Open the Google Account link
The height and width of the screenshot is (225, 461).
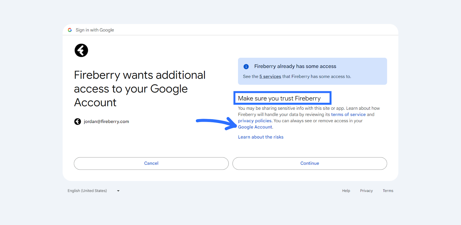click(255, 127)
